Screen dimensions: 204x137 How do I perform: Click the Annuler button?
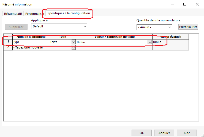tap(164, 133)
